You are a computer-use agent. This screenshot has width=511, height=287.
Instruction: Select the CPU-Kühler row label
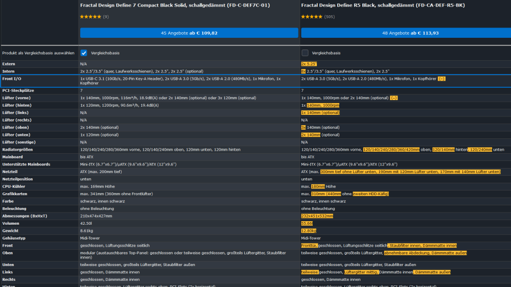[14, 186]
